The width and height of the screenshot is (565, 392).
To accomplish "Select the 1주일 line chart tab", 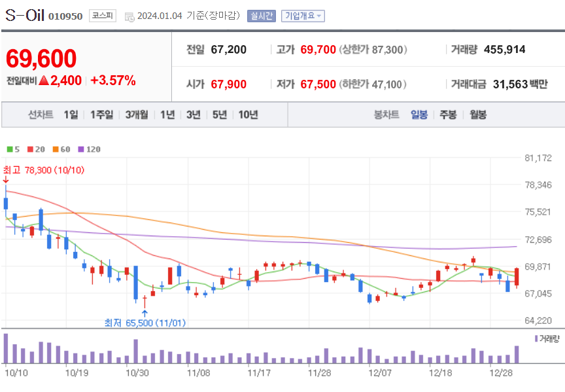I will (x=101, y=115).
